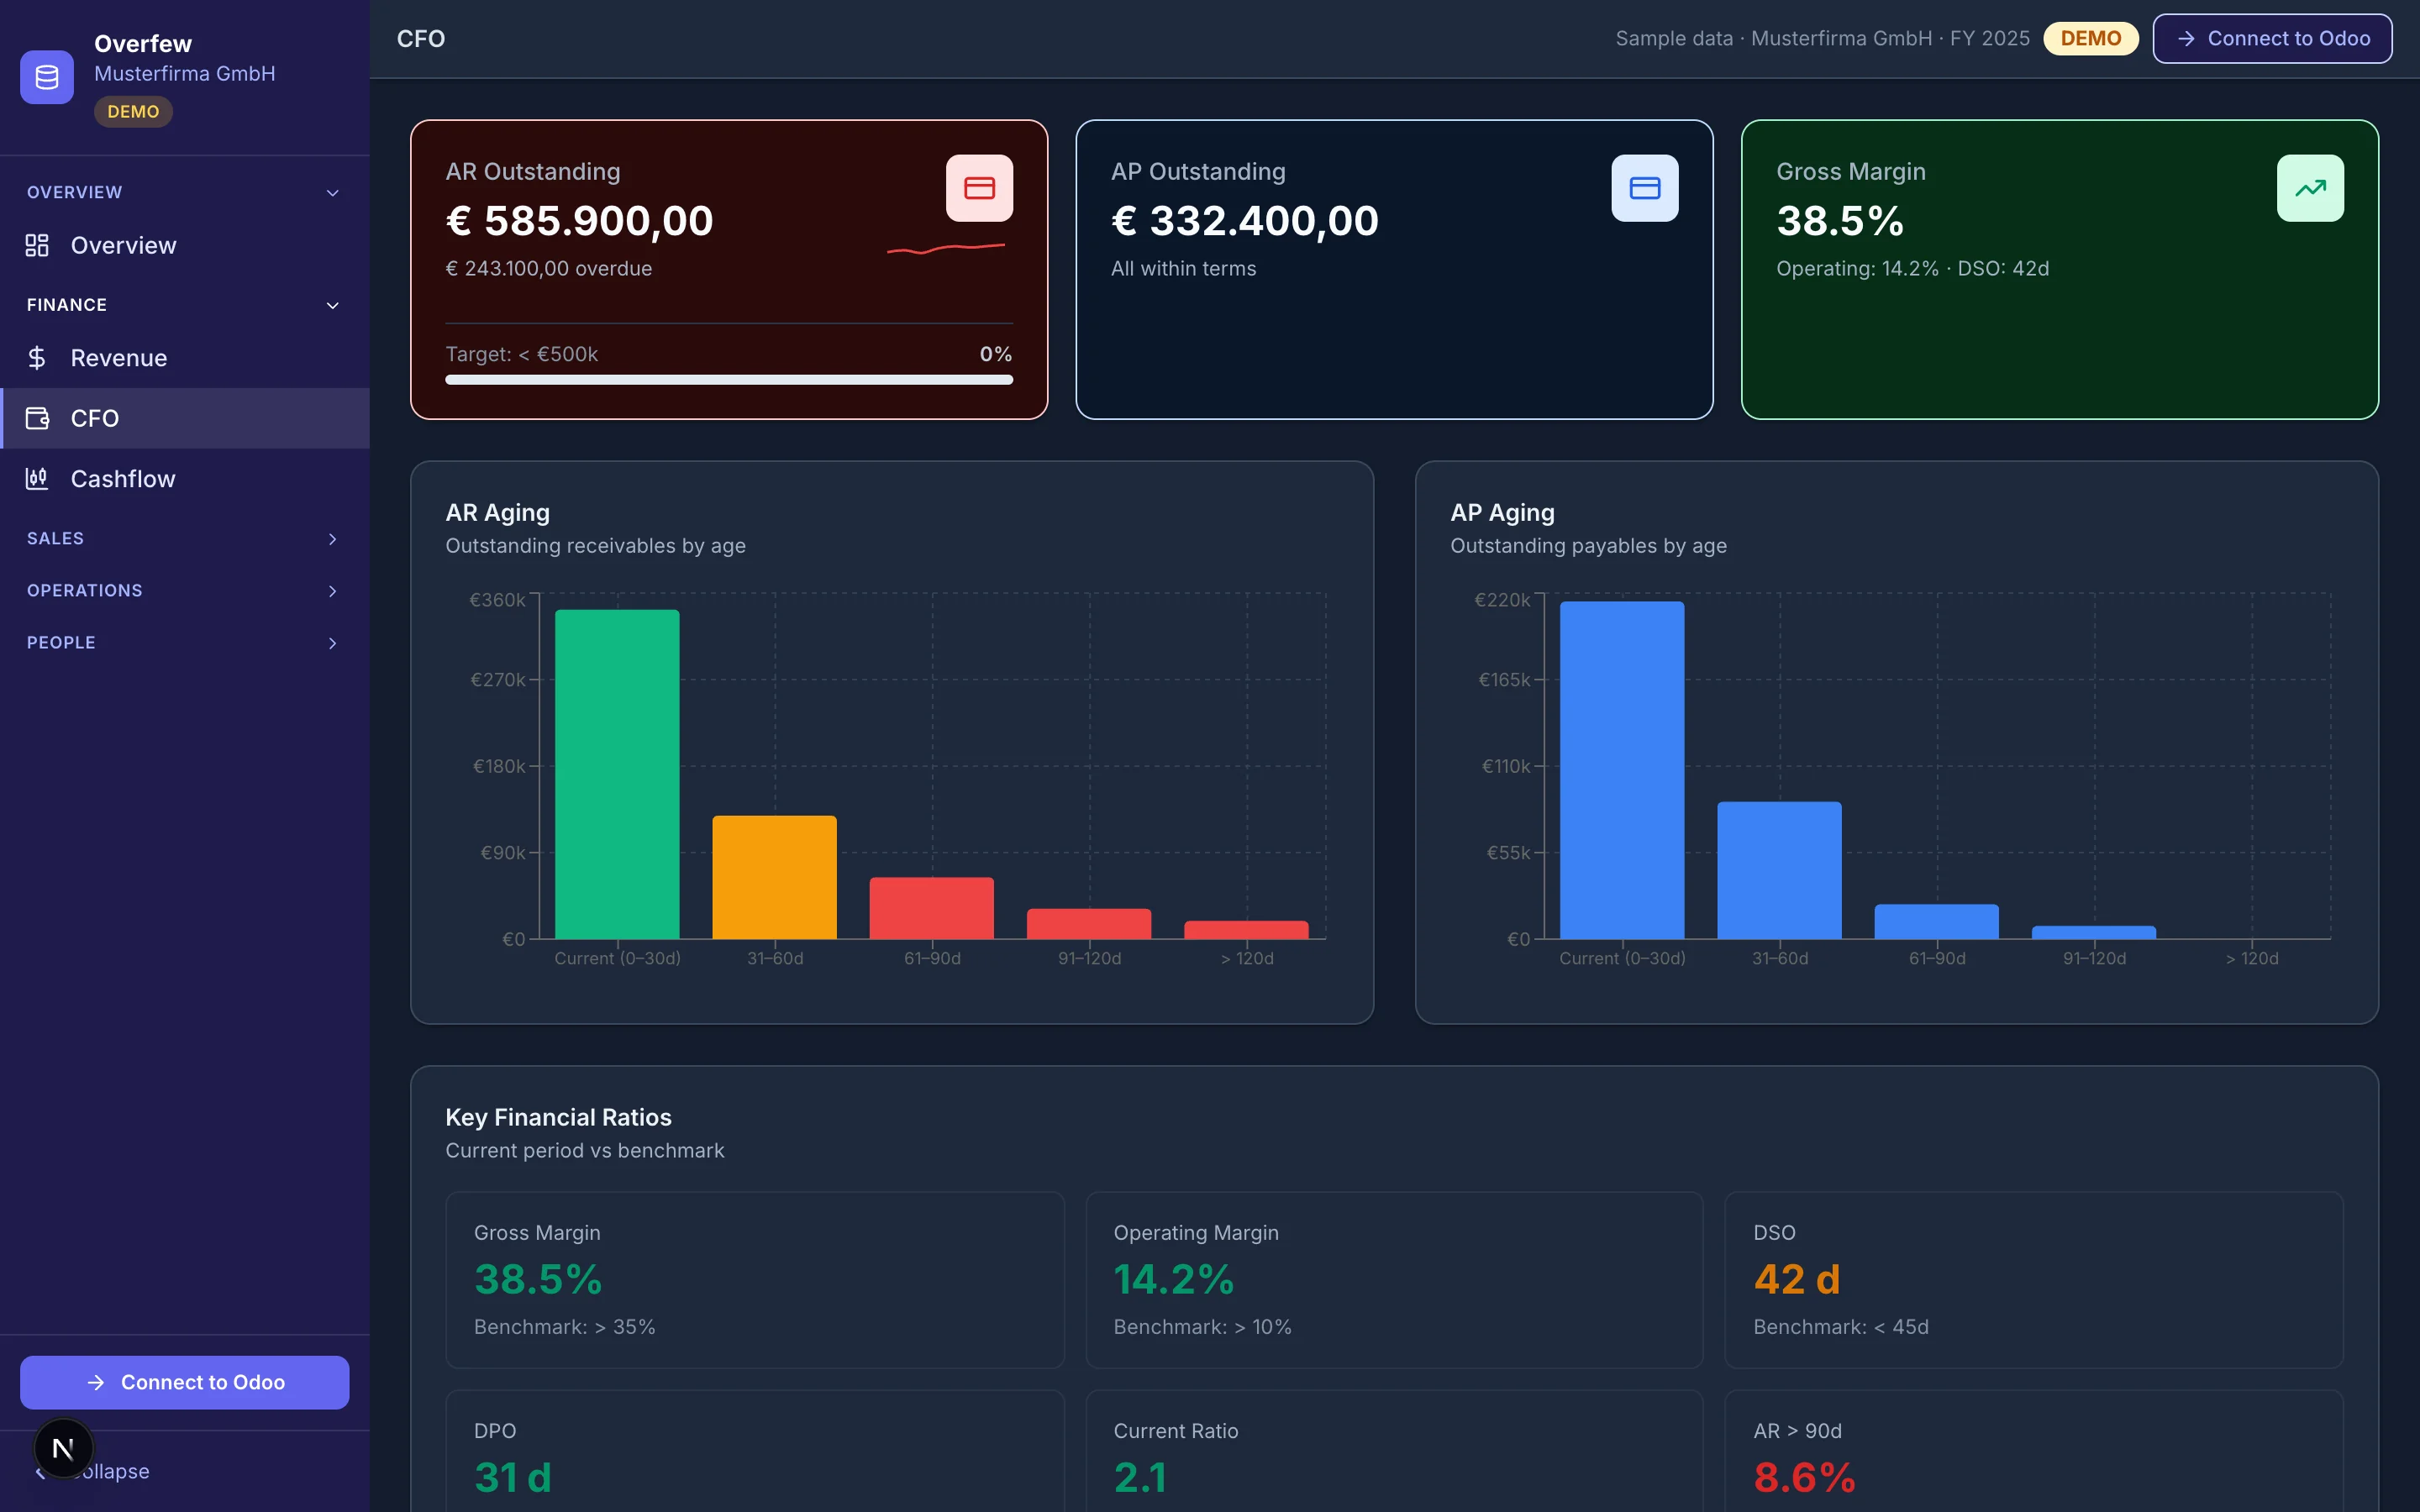
Task: Click the SALES section header
Action: pos(185,539)
